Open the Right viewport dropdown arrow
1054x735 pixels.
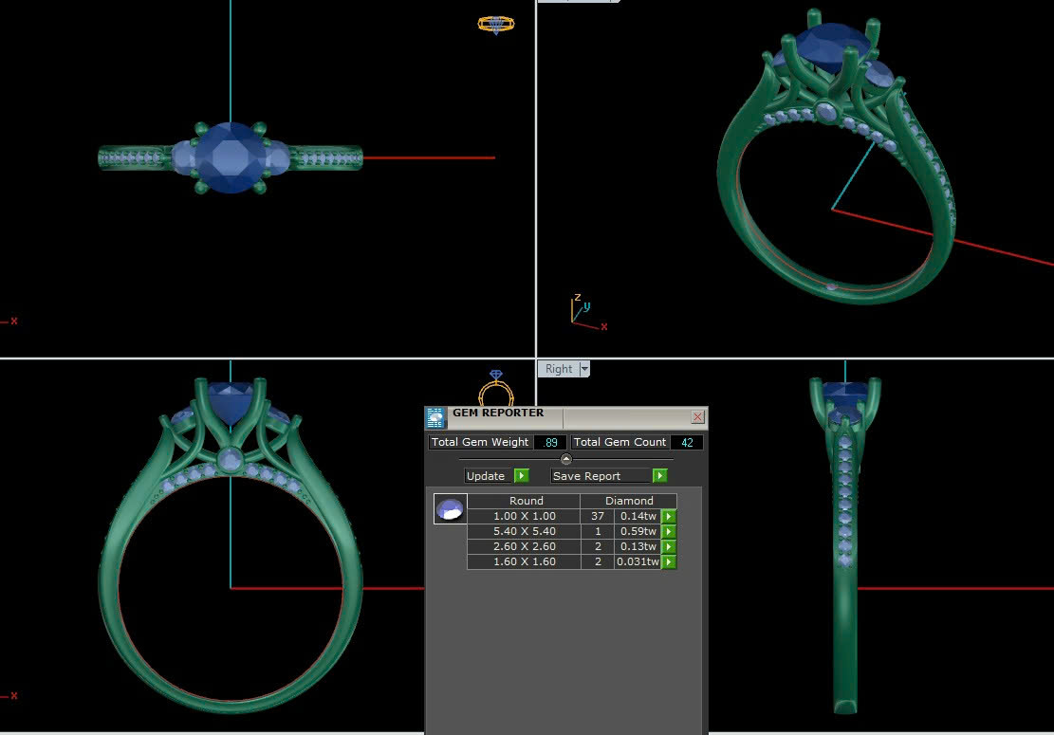pyautogui.click(x=584, y=369)
